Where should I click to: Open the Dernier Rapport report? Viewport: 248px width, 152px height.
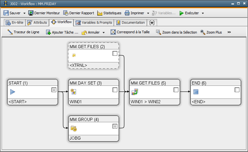point(79,13)
